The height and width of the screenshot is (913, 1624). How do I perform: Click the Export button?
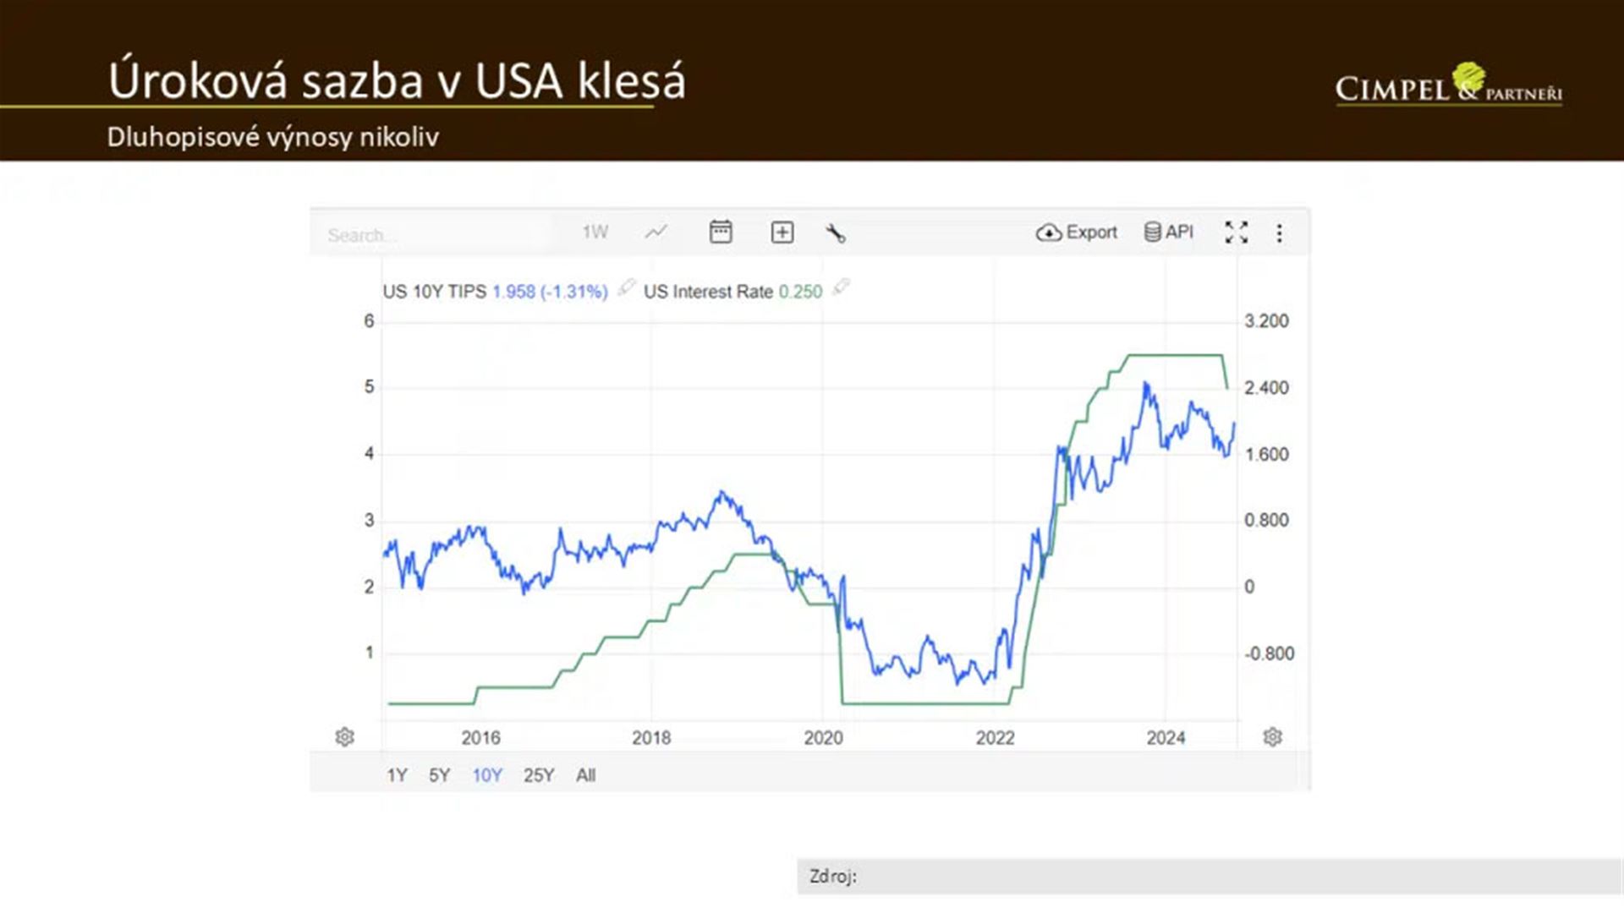(x=1077, y=232)
